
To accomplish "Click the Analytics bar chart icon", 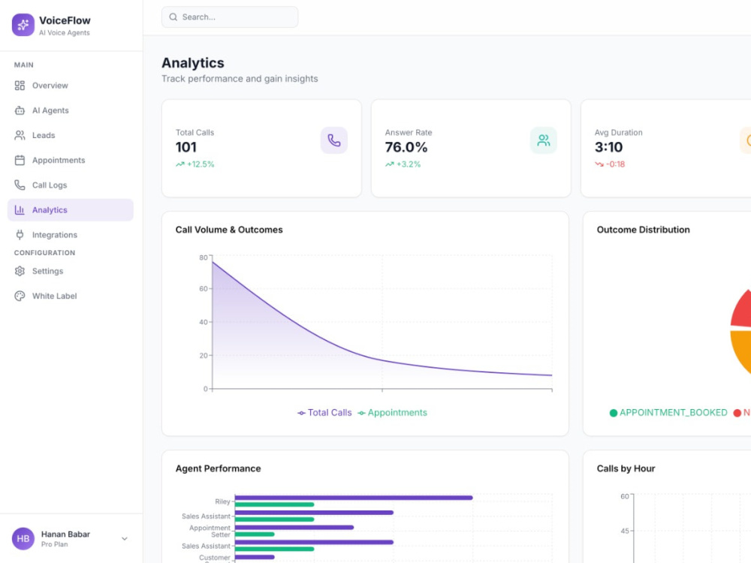I will (x=20, y=210).
